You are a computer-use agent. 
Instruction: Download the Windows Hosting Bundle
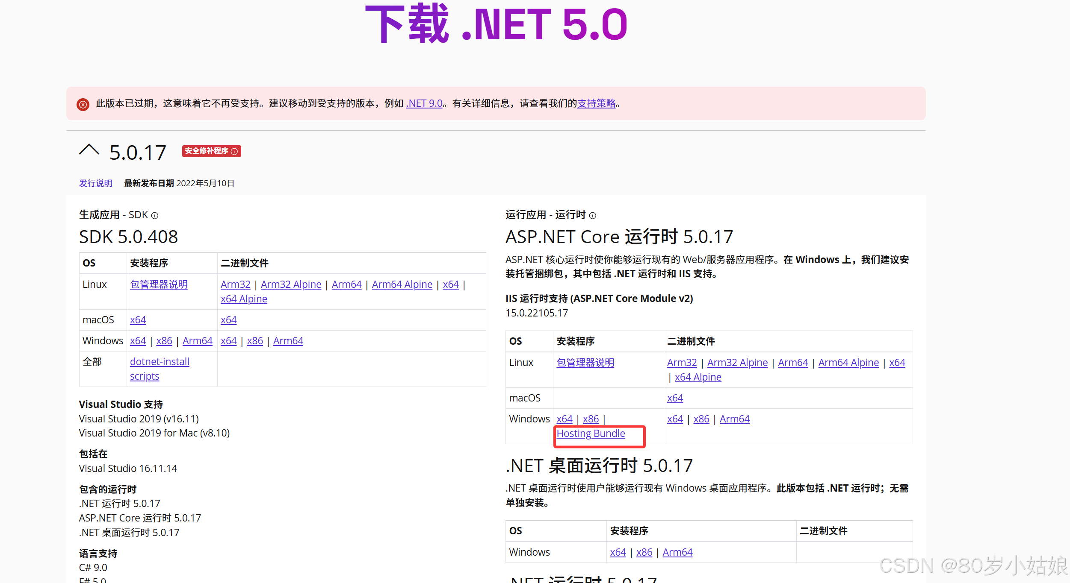591,434
